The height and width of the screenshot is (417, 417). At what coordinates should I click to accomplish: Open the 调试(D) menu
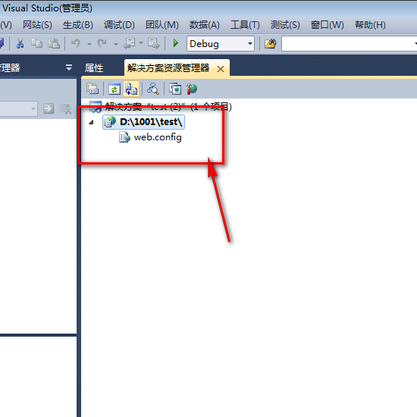click(x=119, y=25)
